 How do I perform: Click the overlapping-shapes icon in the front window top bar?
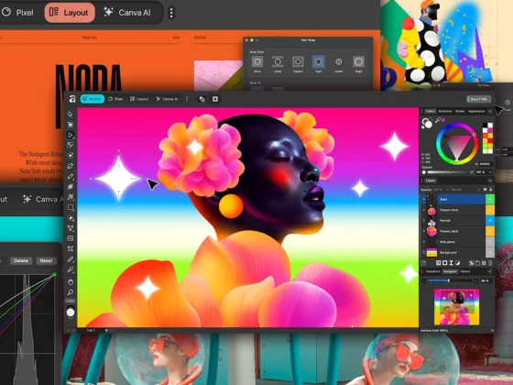coord(202,99)
